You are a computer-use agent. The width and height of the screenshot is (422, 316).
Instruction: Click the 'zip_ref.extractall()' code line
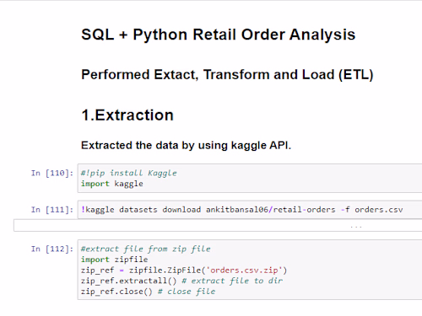[x=181, y=281]
